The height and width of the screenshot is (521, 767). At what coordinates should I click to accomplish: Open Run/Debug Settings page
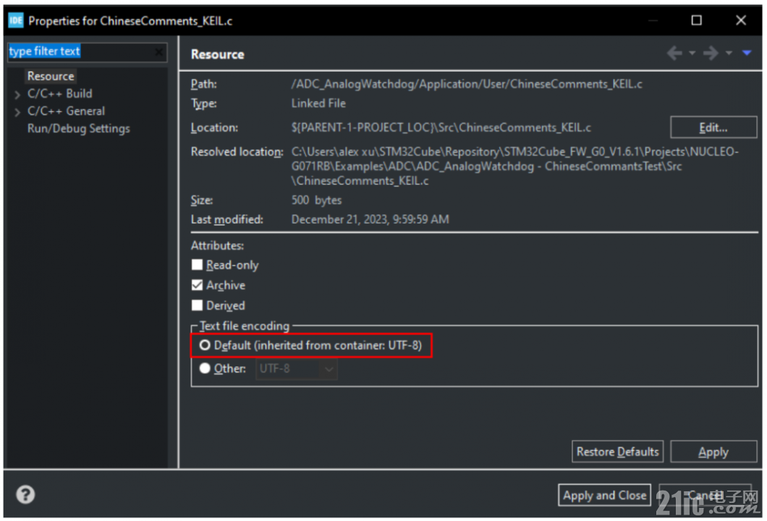click(x=79, y=129)
